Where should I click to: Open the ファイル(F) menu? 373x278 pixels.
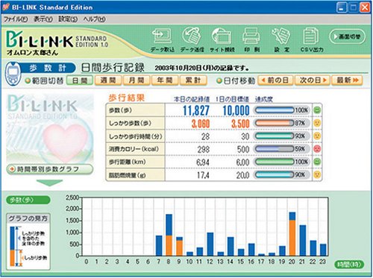16,19
